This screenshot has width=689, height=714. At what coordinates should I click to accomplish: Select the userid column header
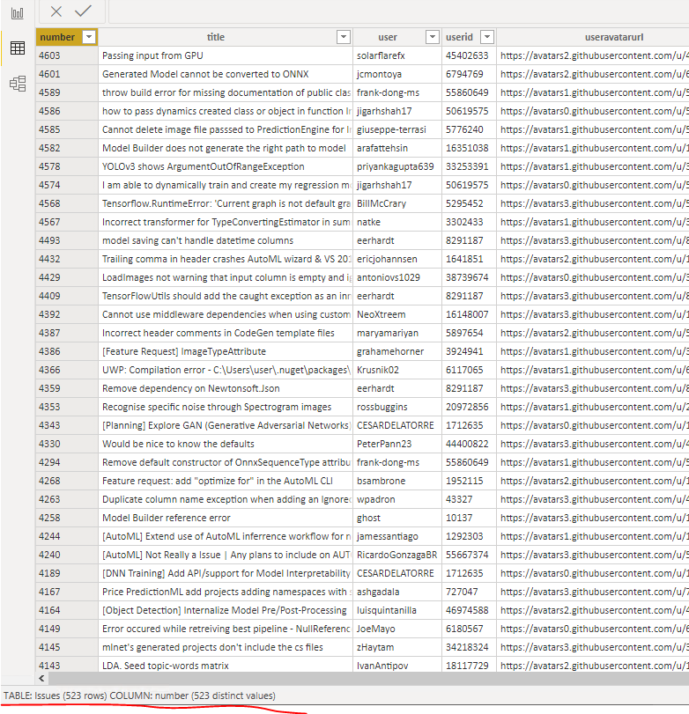(469, 37)
